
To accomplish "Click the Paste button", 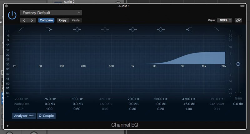I will coord(76,20).
